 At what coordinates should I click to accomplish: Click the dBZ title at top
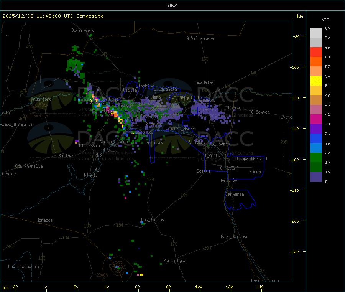[x=172, y=6]
